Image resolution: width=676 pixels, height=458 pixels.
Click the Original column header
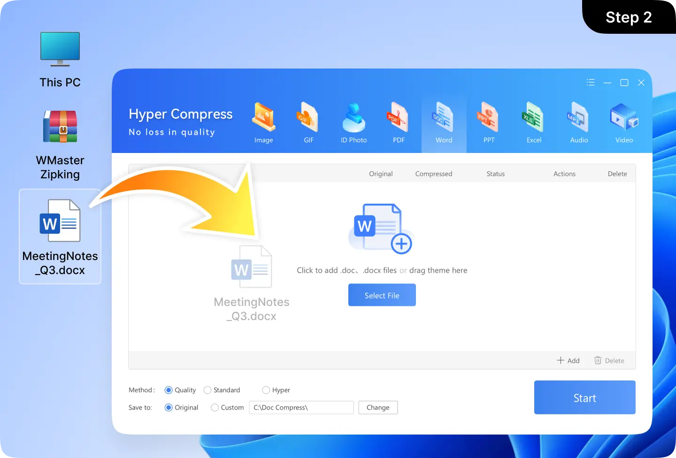(x=381, y=174)
